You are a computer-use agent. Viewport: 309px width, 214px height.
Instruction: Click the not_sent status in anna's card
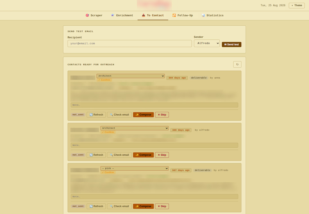(78, 115)
